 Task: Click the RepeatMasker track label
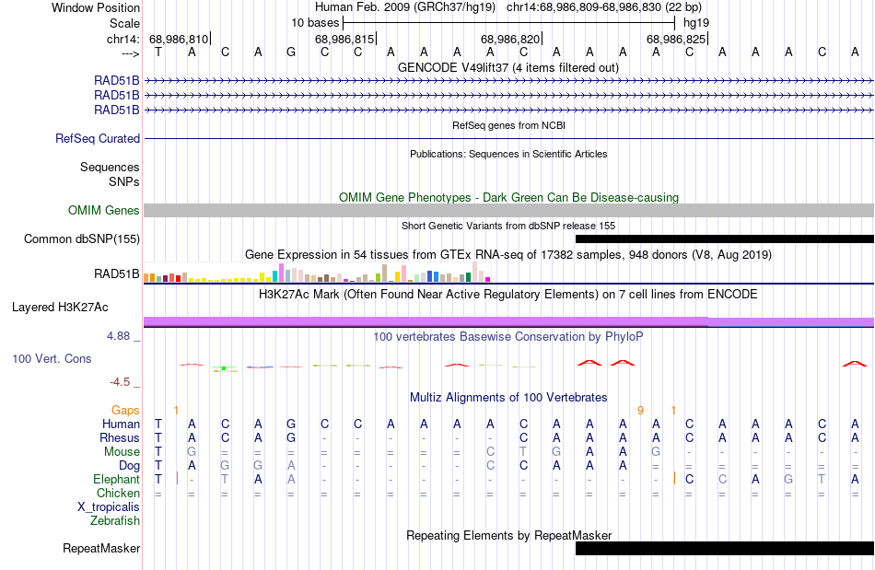click(x=101, y=548)
